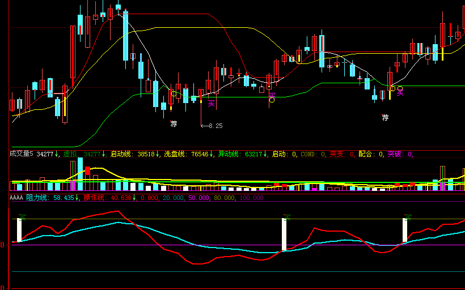465x290 pixels.
Task: Click the rightmost 荐 marker in the price chart
Action: point(385,118)
